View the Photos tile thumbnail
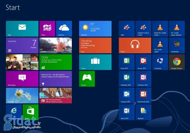 coord(55,45)
